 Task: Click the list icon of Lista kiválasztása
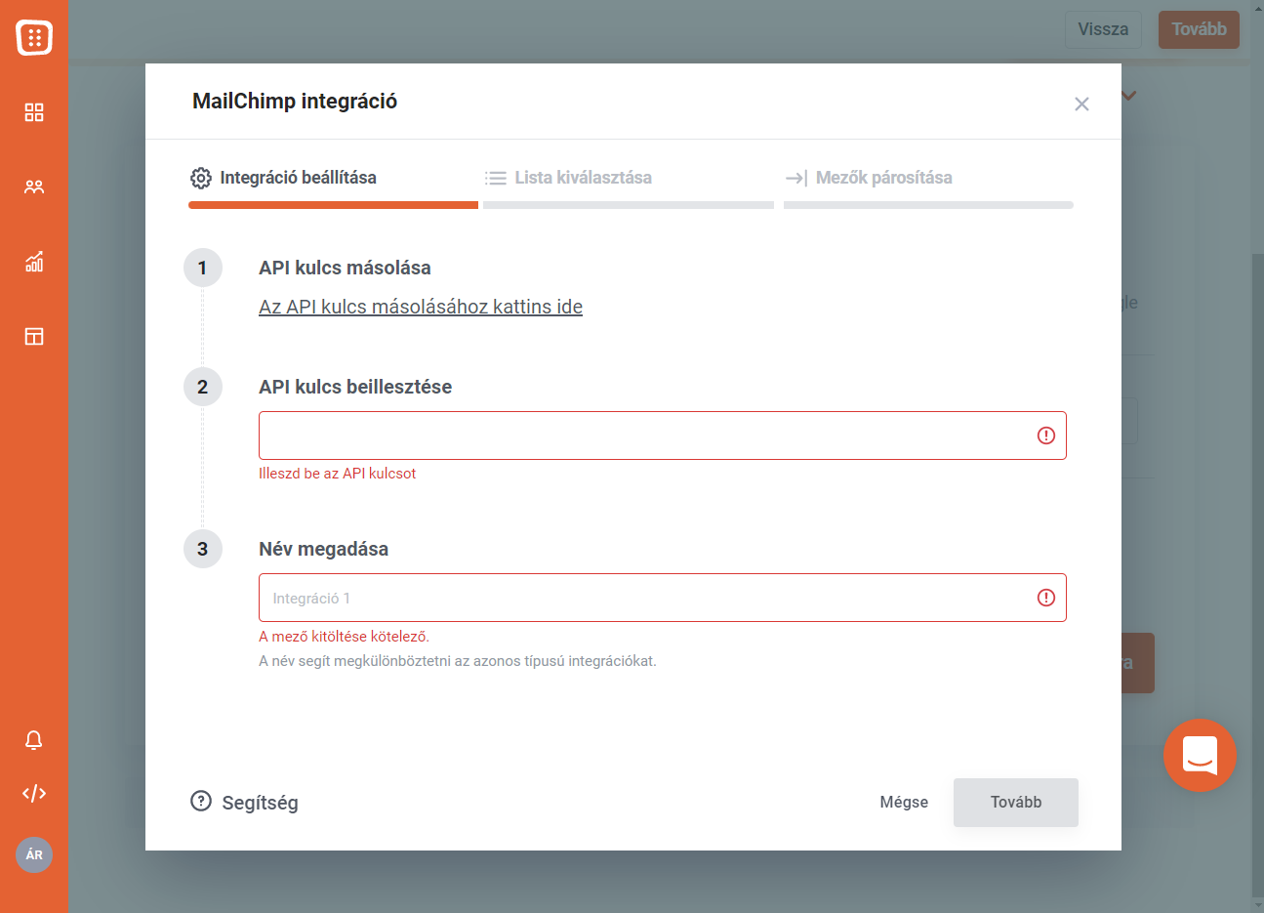tap(496, 178)
